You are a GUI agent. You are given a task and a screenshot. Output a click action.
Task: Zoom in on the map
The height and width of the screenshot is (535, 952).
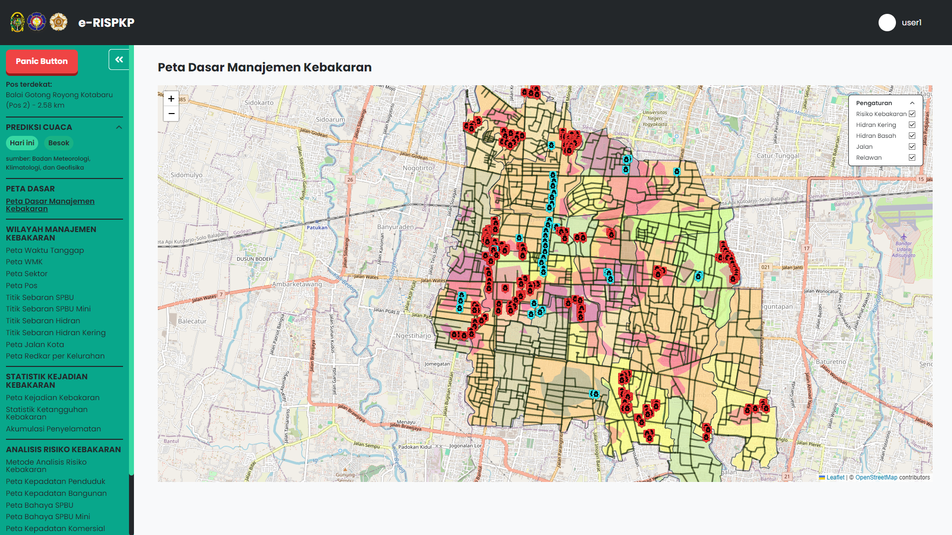pos(171,99)
